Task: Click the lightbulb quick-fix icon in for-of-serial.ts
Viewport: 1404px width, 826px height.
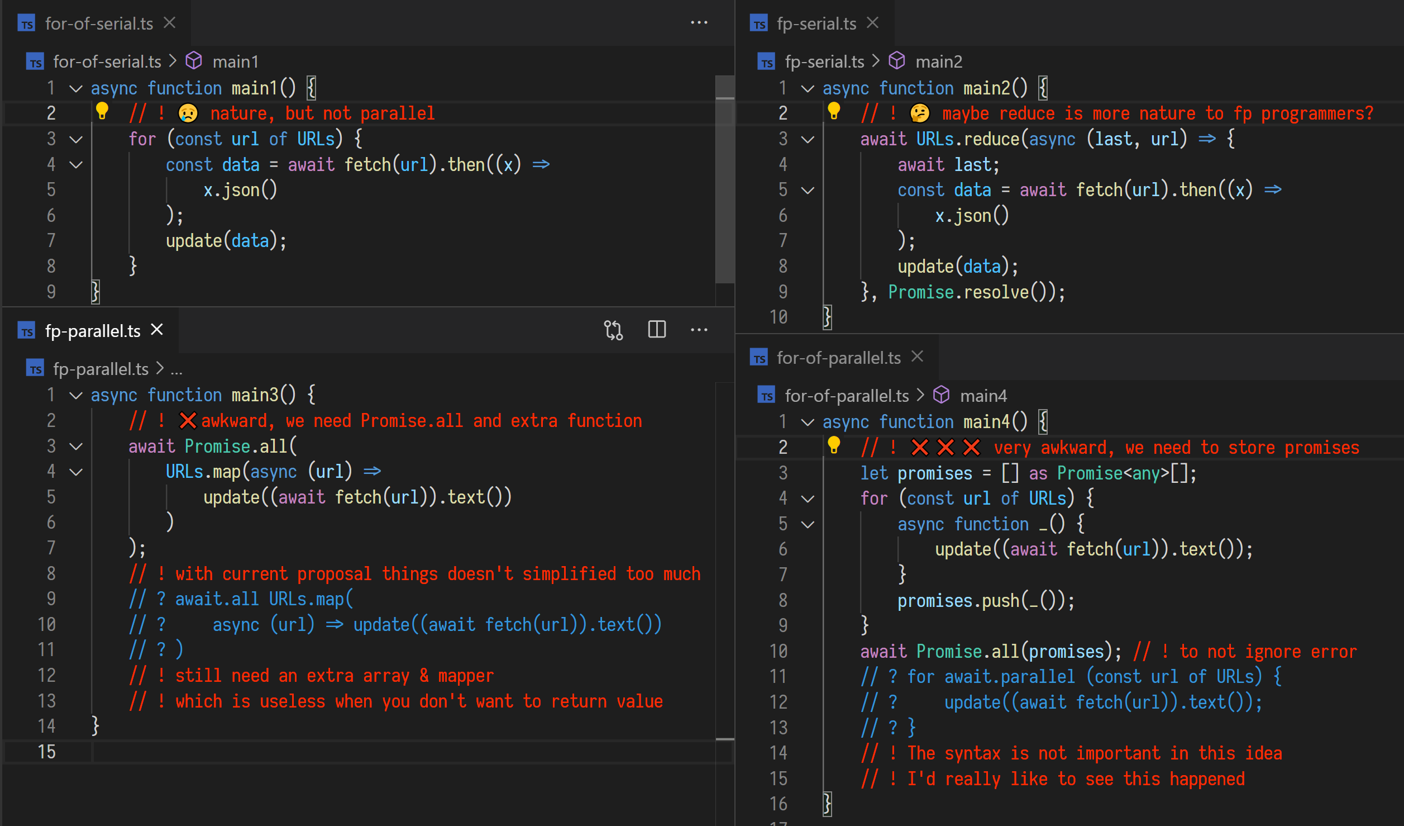Action: coord(102,112)
